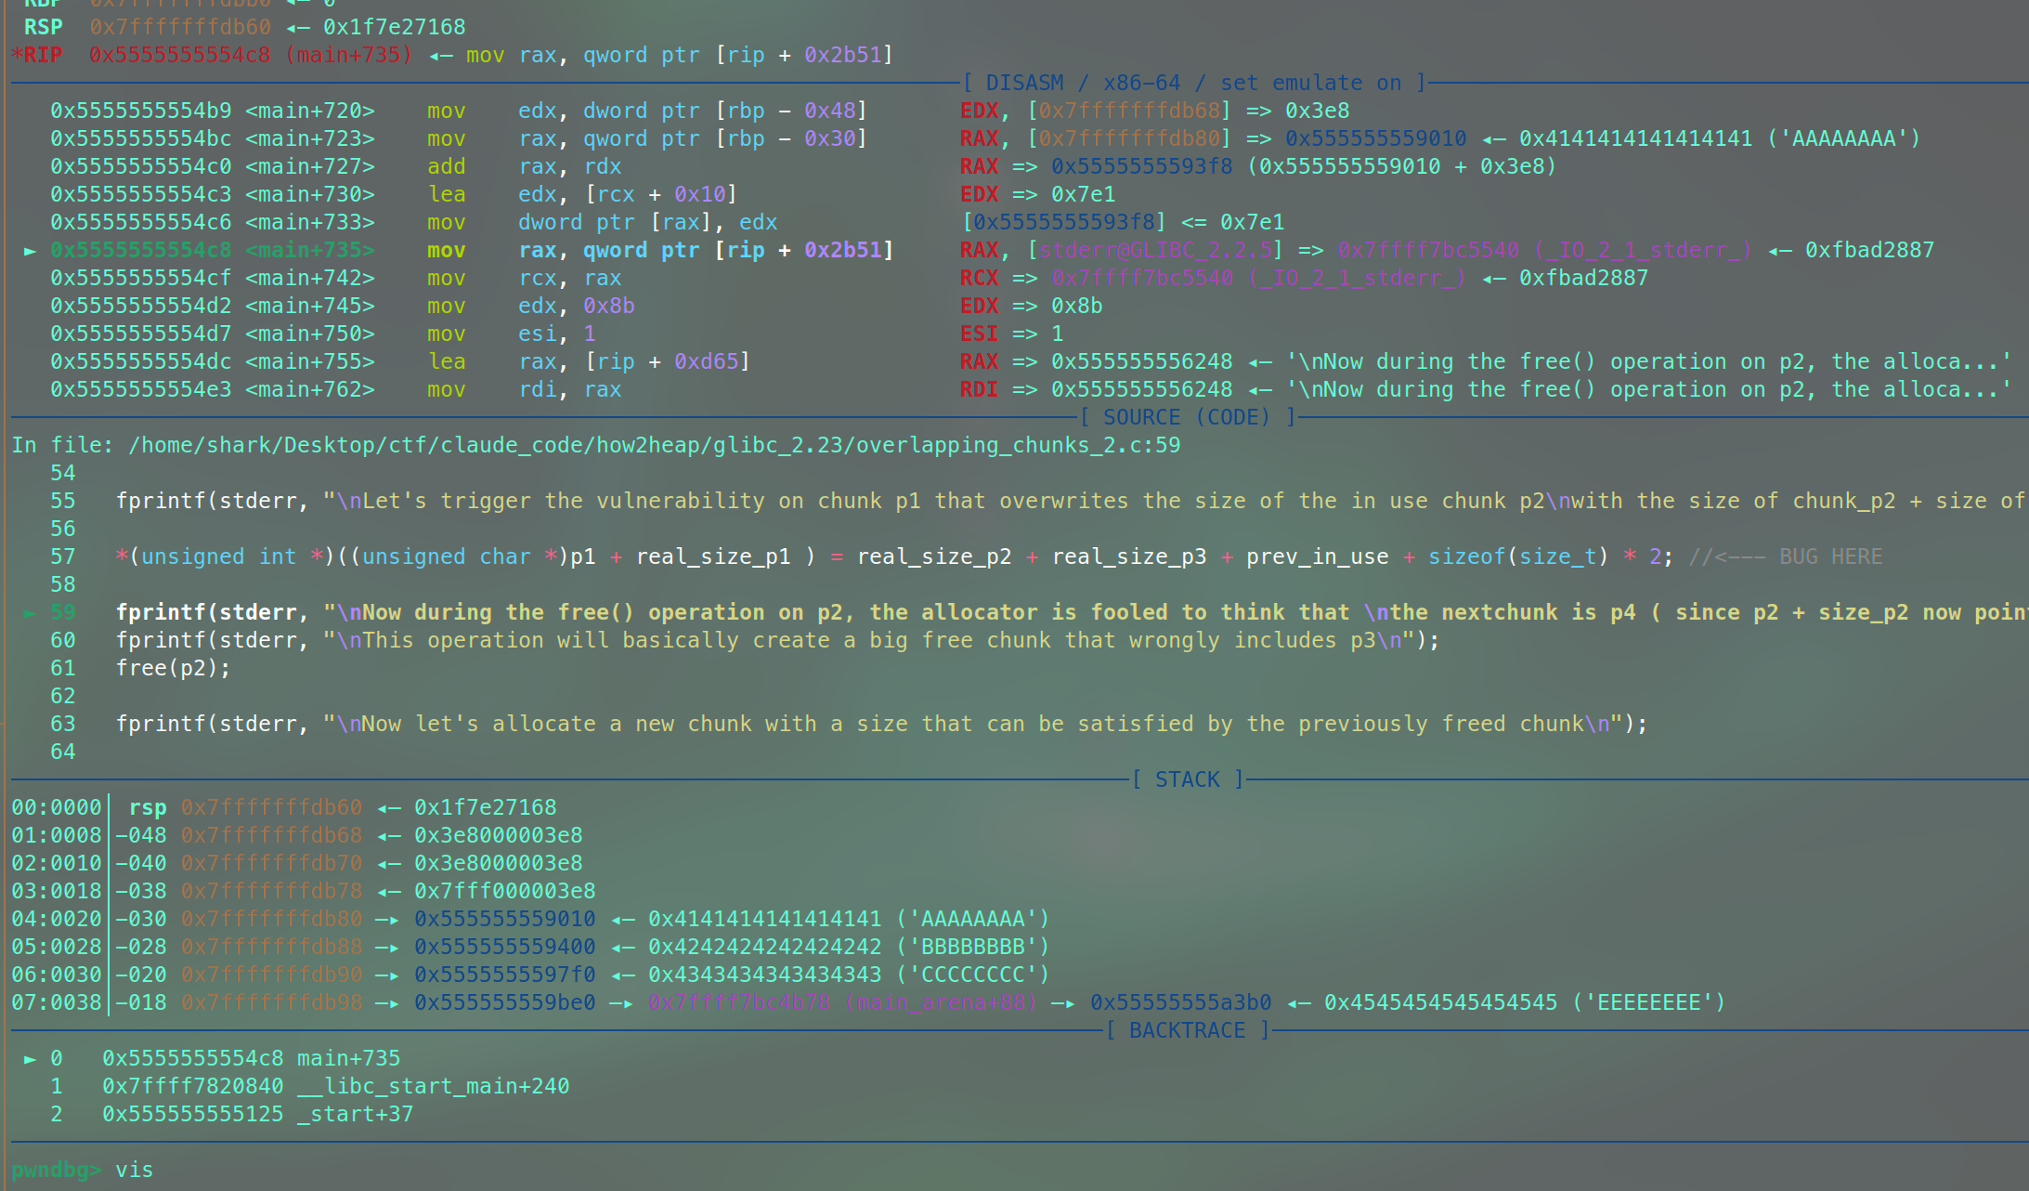Select the mov esi, 1 instruction
The width and height of the screenshot is (2029, 1191).
pos(511,334)
